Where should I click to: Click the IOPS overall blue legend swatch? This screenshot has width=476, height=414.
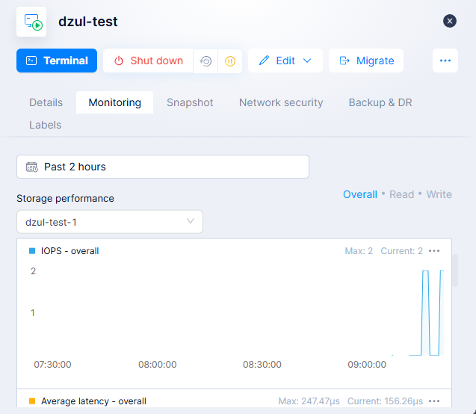tap(32, 251)
